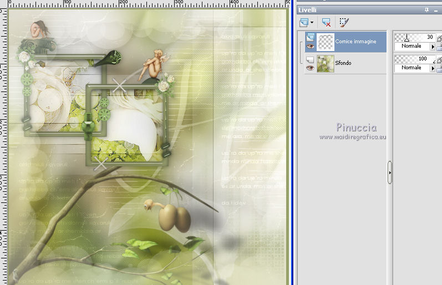The image size is (442, 285).
Task: Open the New Layer dropdown arrow
Action: tap(312, 23)
